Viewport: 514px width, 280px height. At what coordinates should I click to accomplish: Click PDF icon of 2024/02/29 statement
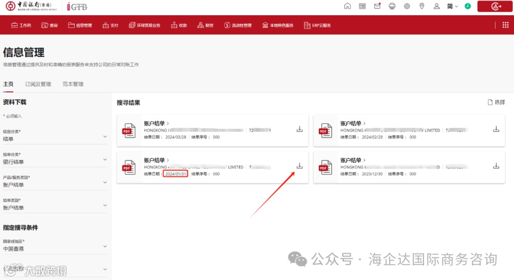pyautogui.click(x=326, y=131)
